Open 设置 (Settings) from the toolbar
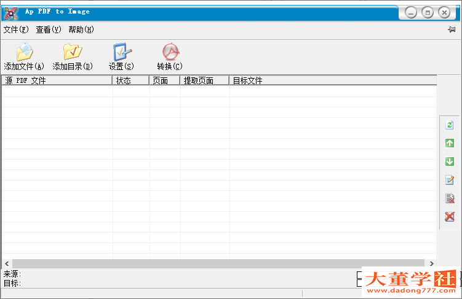Image resolution: width=462 pixels, height=299 pixels. point(121,53)
